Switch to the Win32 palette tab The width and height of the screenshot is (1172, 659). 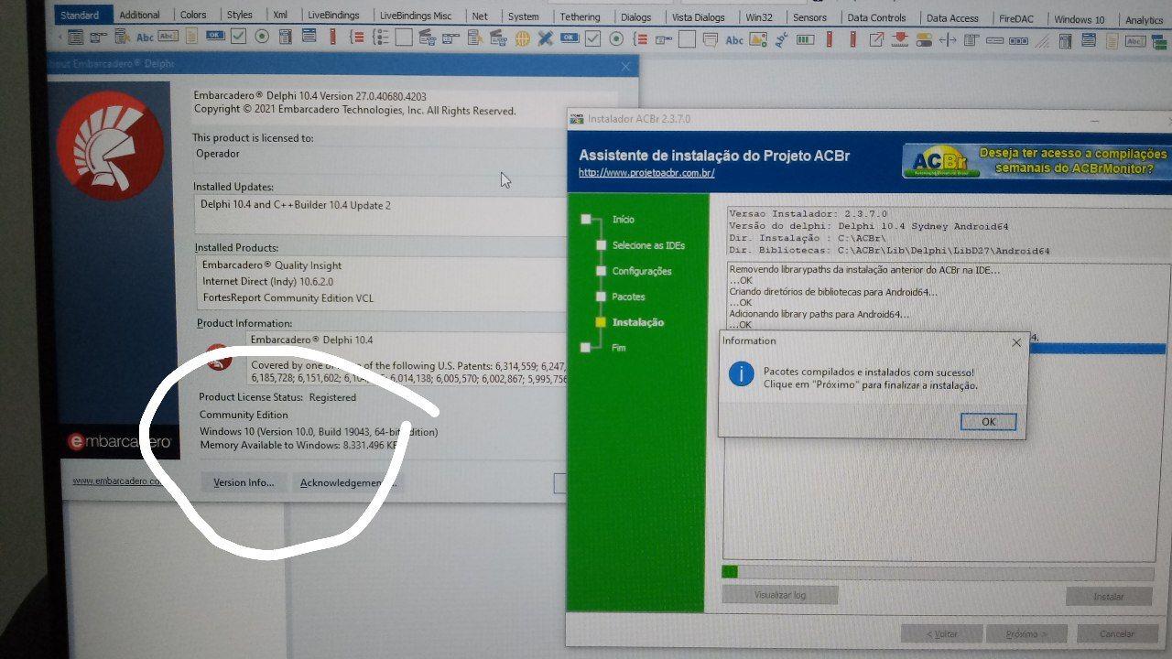[x=760, y=17]
